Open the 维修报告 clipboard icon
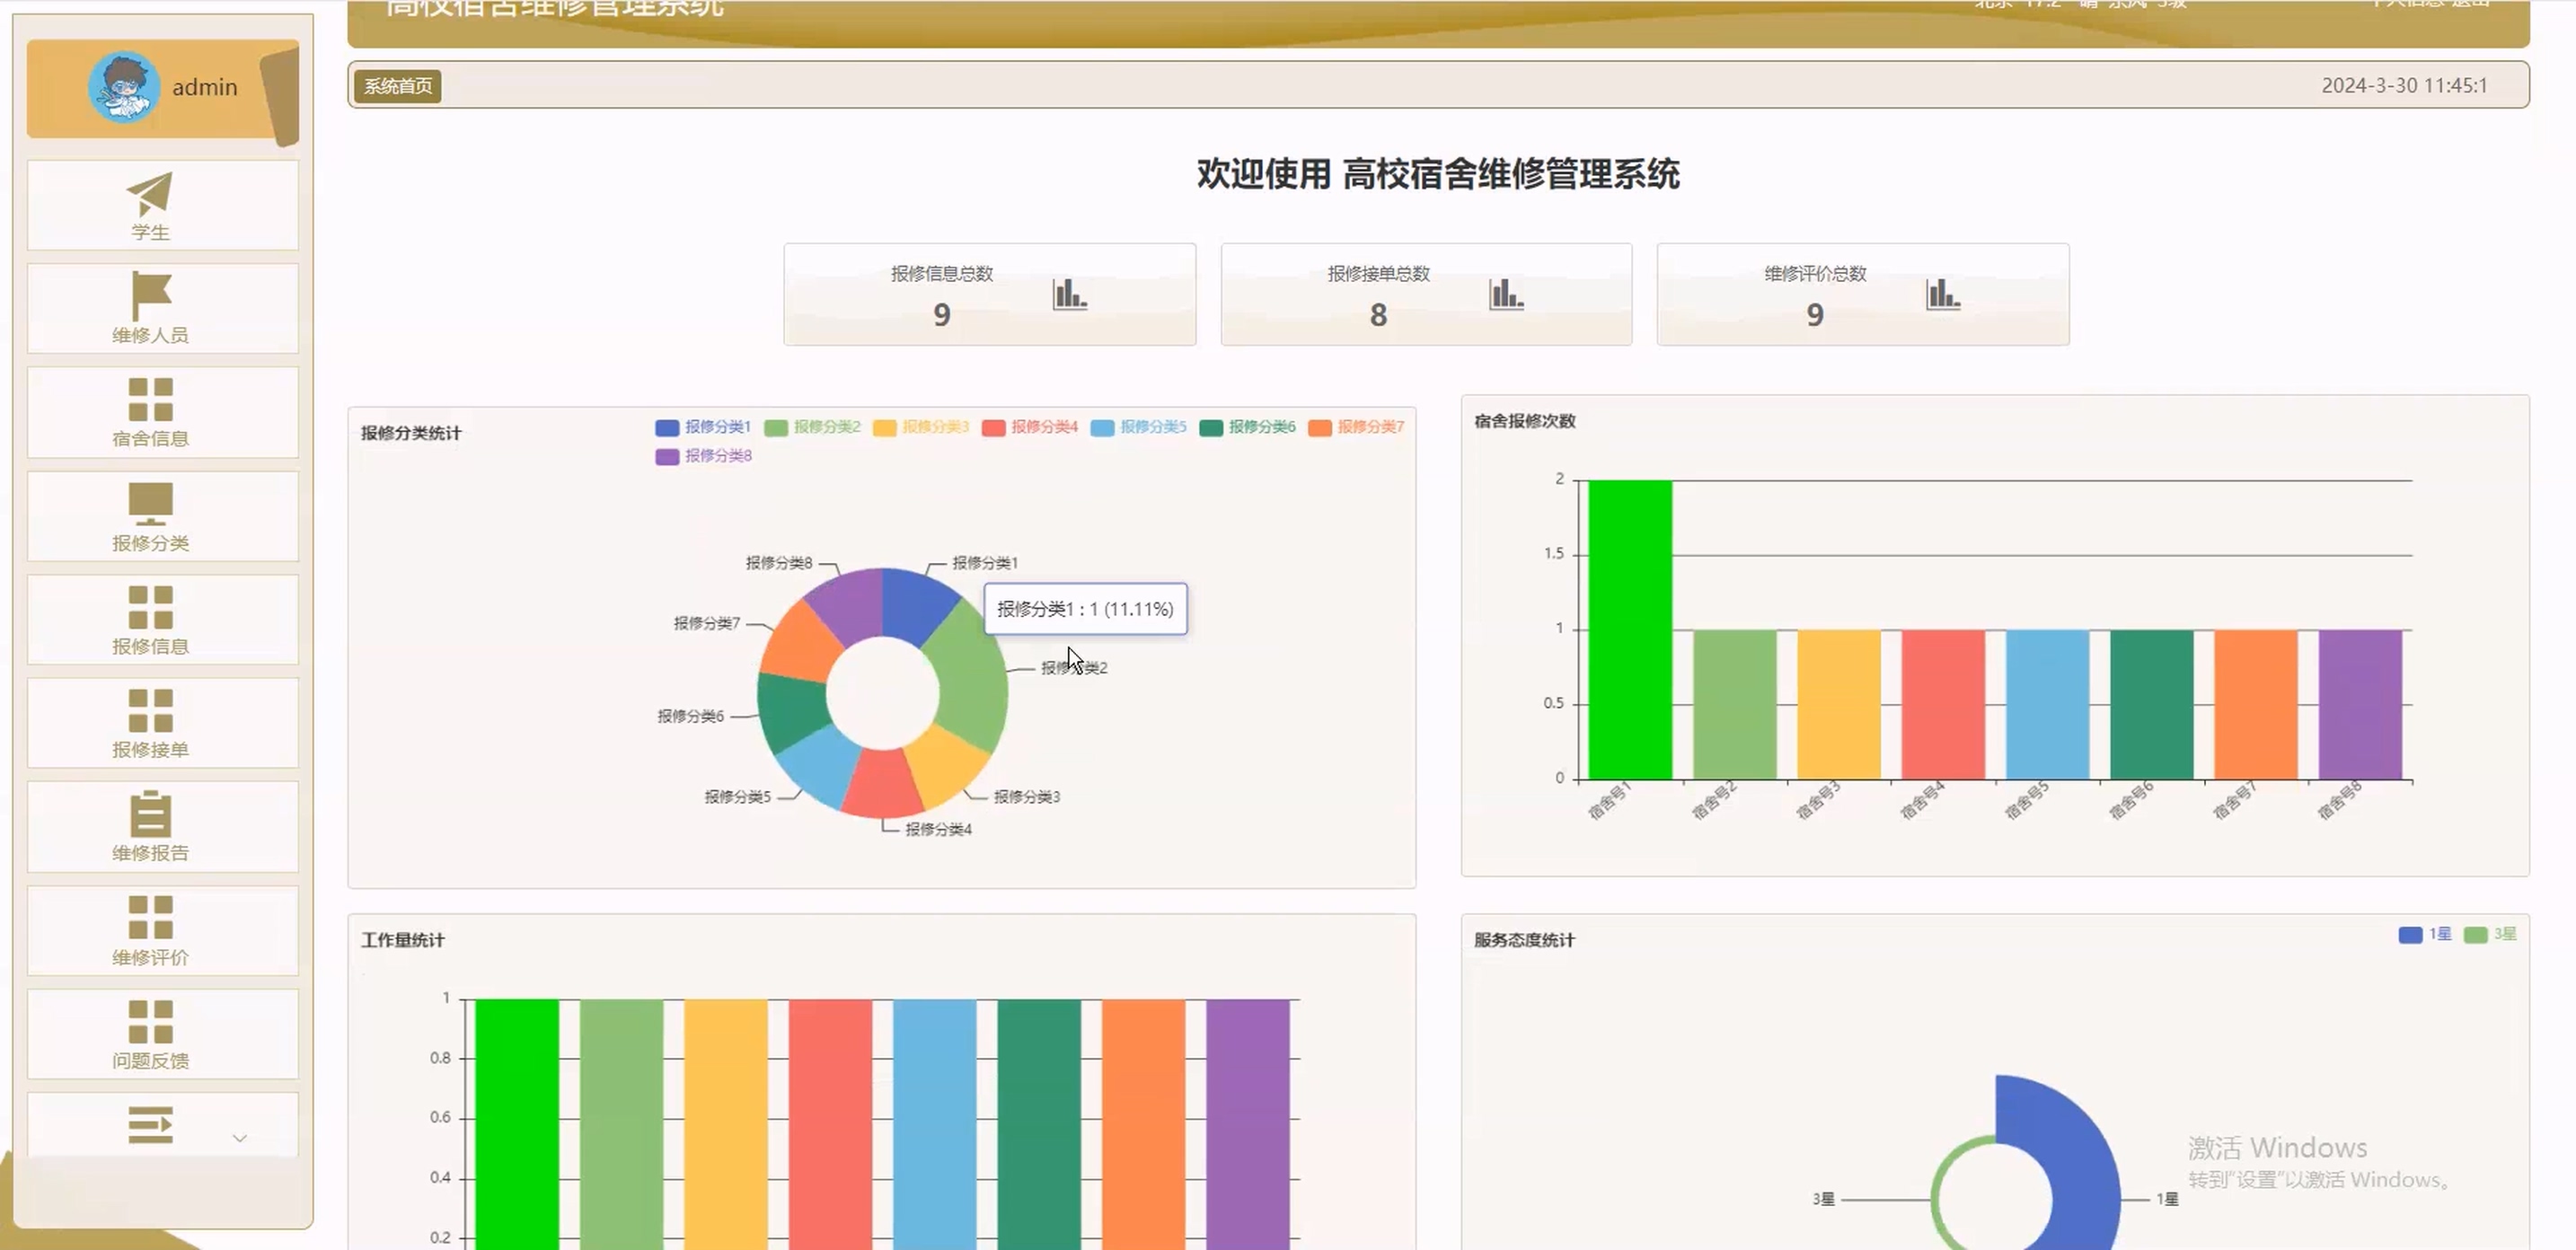 coord(151,814)
